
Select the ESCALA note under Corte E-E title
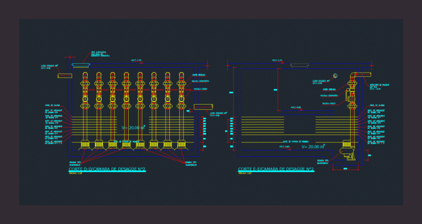tap(245, 174)
